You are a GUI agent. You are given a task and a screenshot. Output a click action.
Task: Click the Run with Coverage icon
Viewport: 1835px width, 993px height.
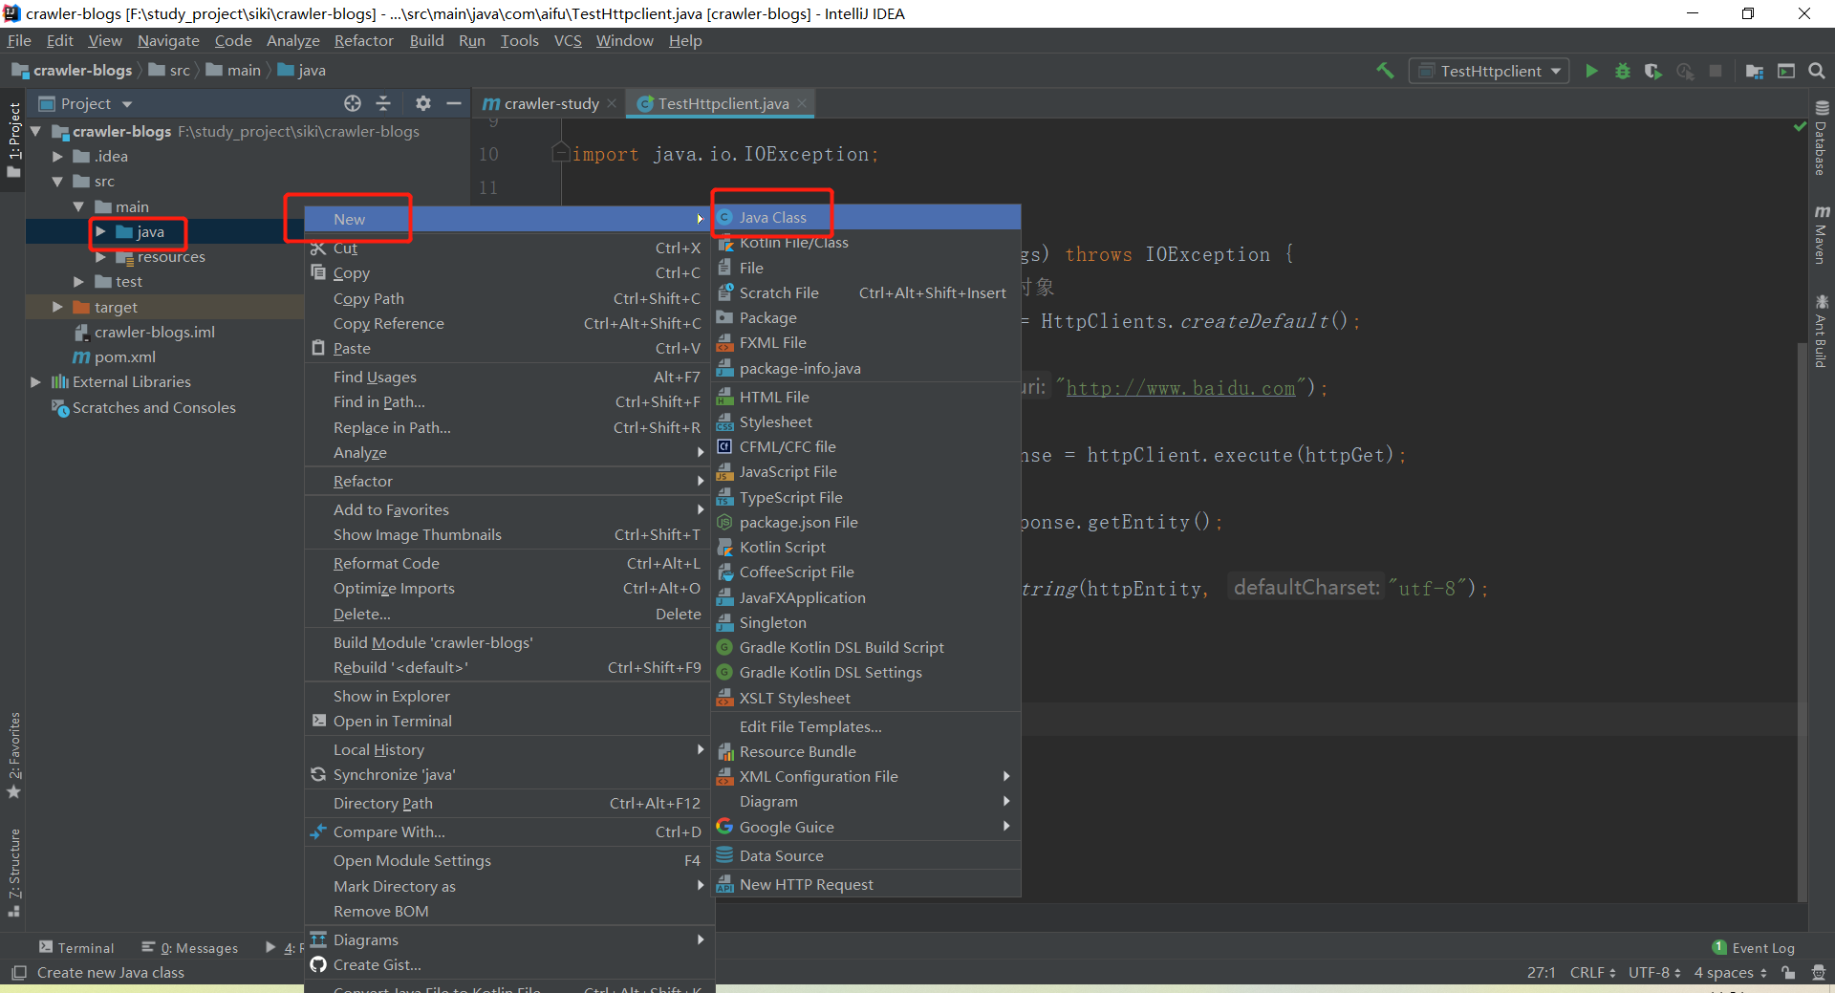(x=1652, y=71)
